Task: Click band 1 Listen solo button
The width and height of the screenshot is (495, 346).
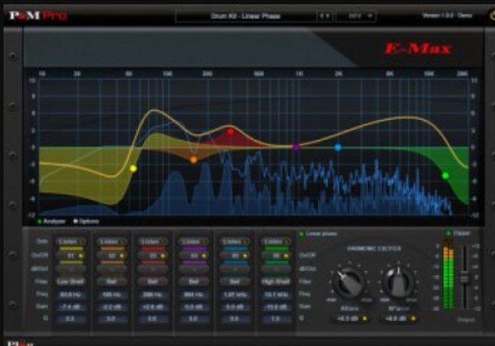Action: pos(71,242)
